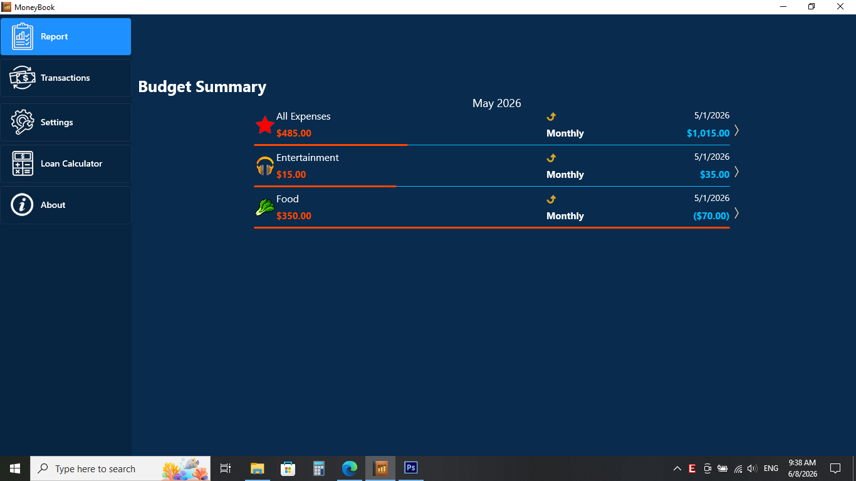The height and width of the screenshot is (481, 856).
Task: Click the 5/1/2026 date in All Expenses row
Action: (712, 116)
